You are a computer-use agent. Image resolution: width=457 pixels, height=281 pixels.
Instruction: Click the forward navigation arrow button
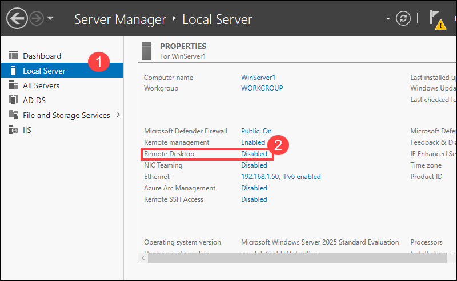click(37, 18)
